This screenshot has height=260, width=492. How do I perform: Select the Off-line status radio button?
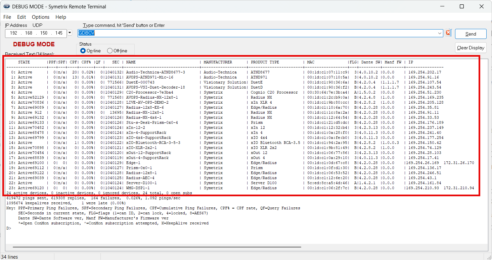(x=109, y=51)
